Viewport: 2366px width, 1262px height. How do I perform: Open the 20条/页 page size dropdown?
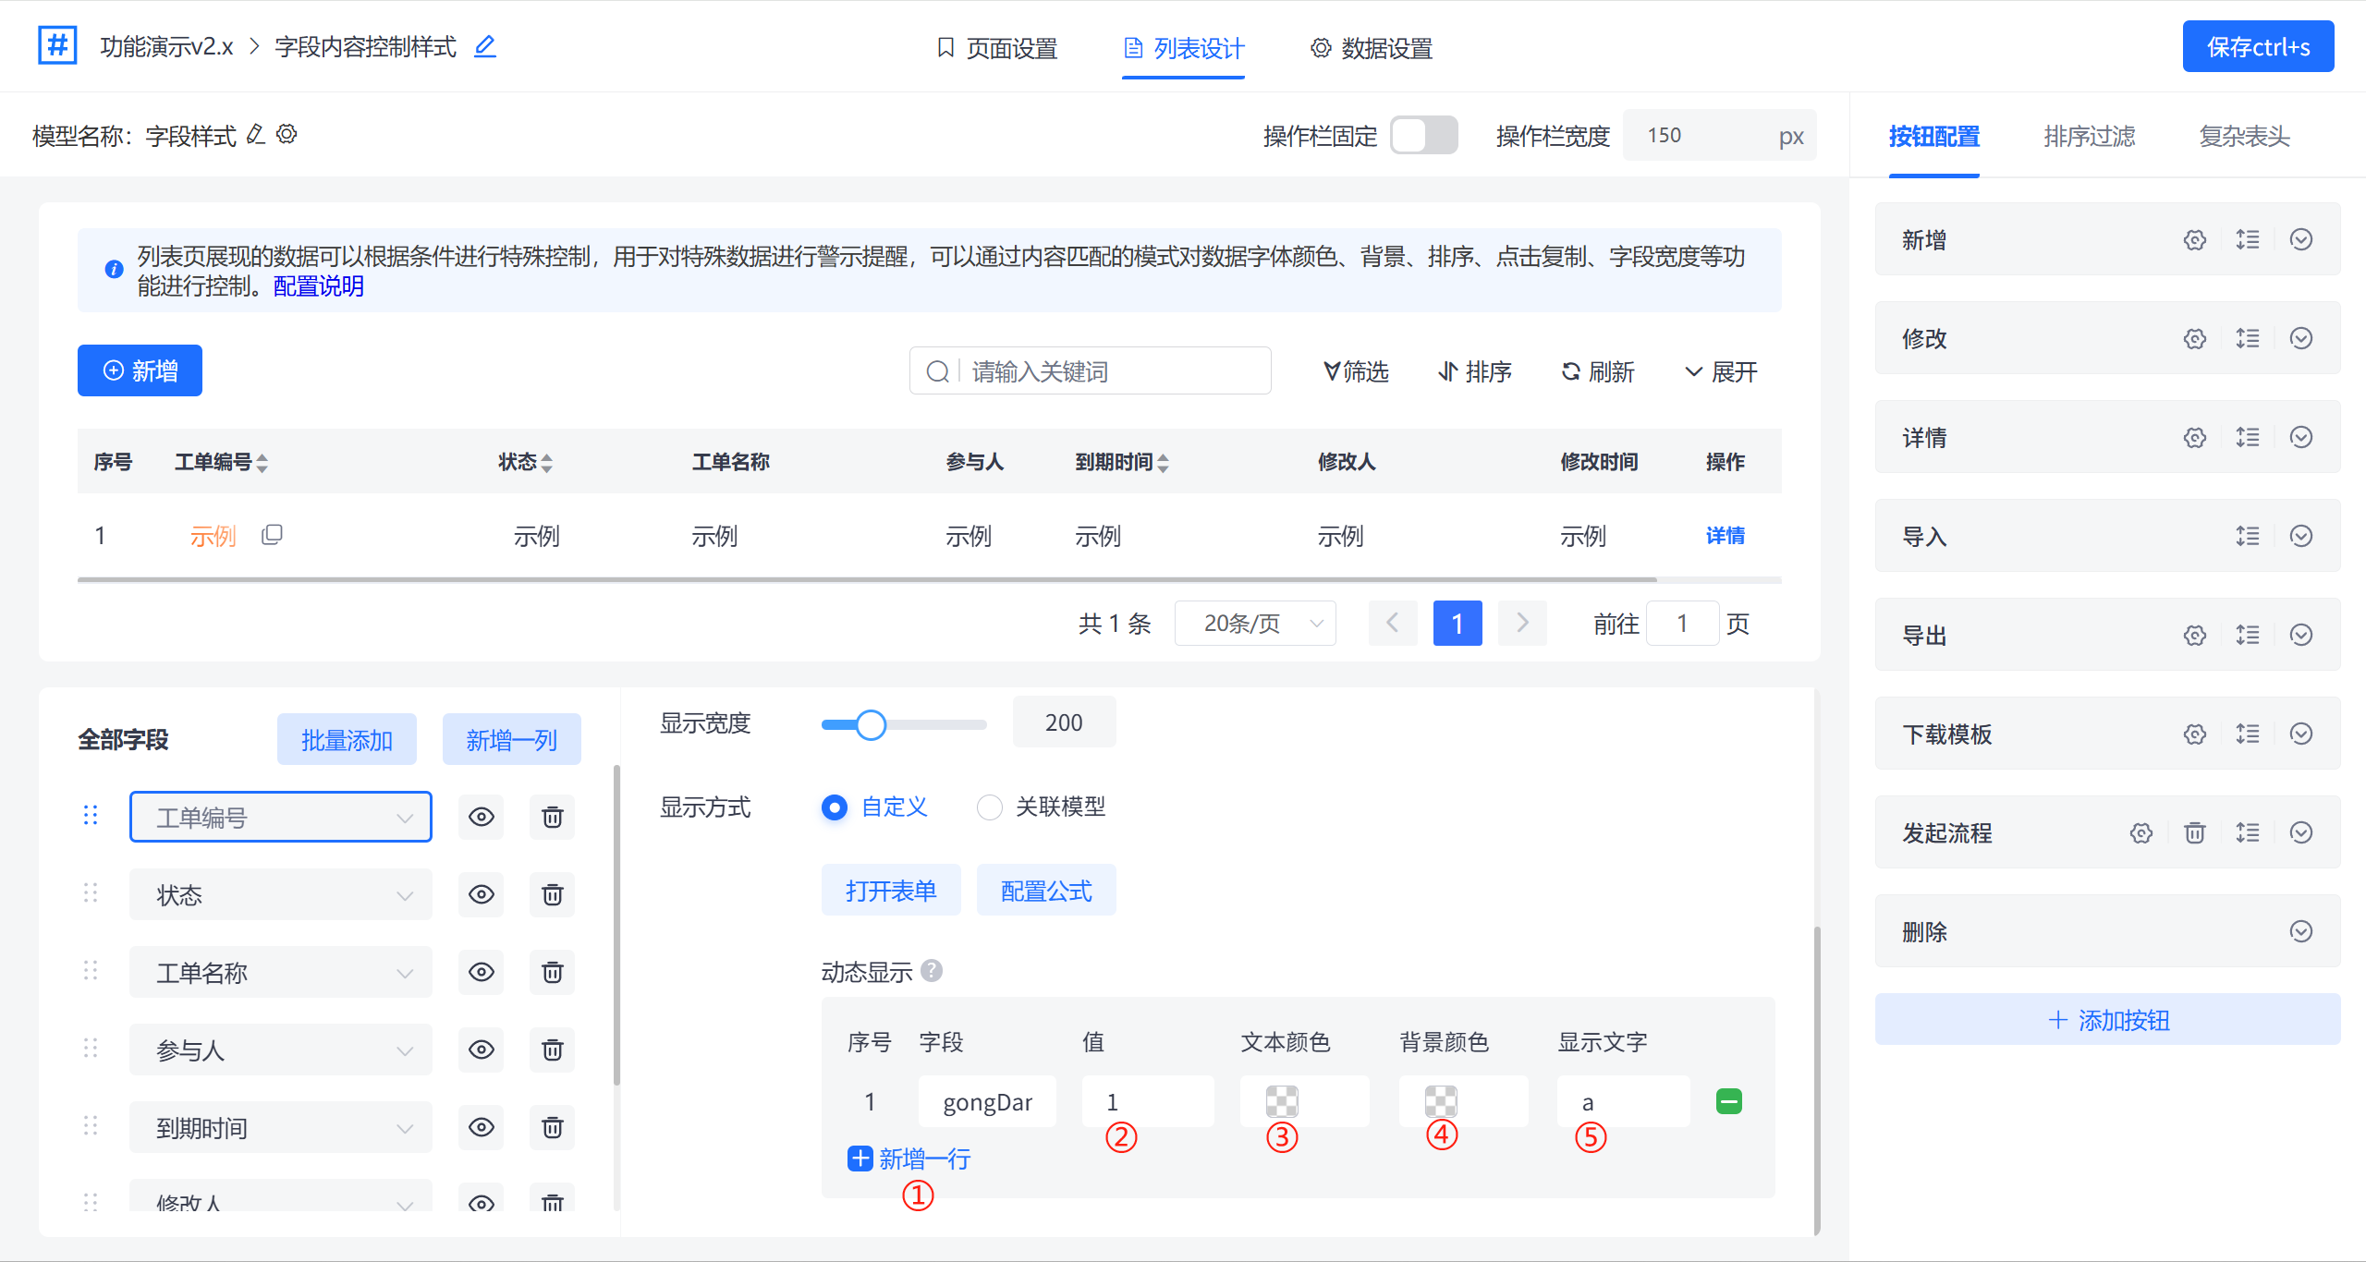(1255, 624)
